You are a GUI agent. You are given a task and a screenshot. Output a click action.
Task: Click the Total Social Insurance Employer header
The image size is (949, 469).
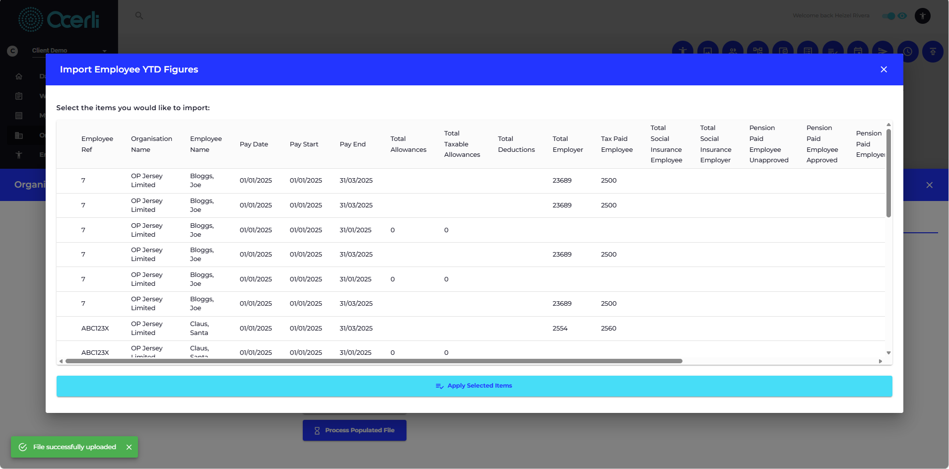click(716, 144)
